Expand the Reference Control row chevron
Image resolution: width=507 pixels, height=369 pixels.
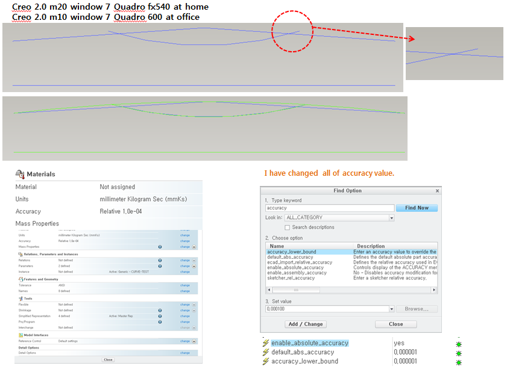(x=194, y=341)
